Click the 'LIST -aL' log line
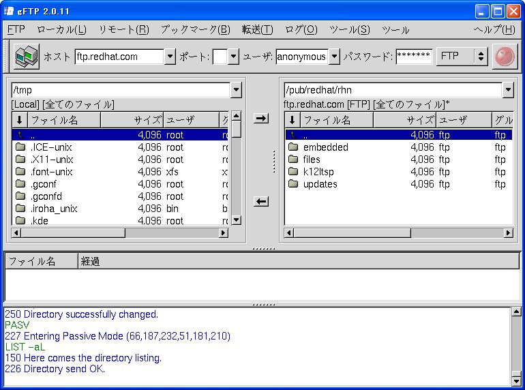525x390 pixels. coord(25,347)
